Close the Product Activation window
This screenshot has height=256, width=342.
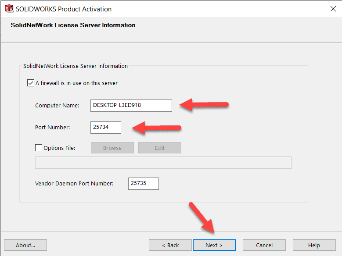[333, 9]
